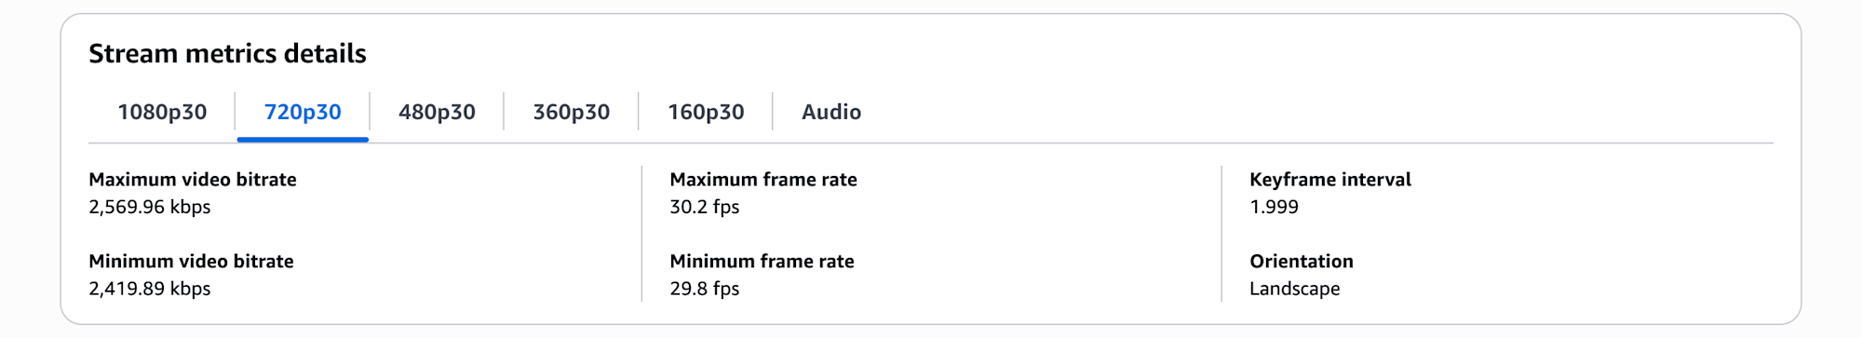Image resolution: width=1862 pixels, height=338 pixels.
Task: Click the Minimum video bitrate label
Action: click(x=191, y=261)
